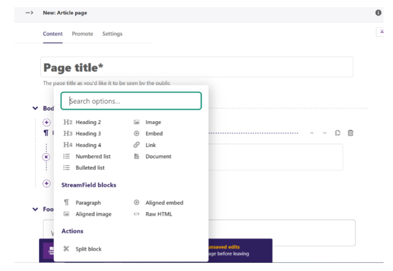Click the Search options field
The width and height of the screenshot is (393, 271).
click(131, 101)
